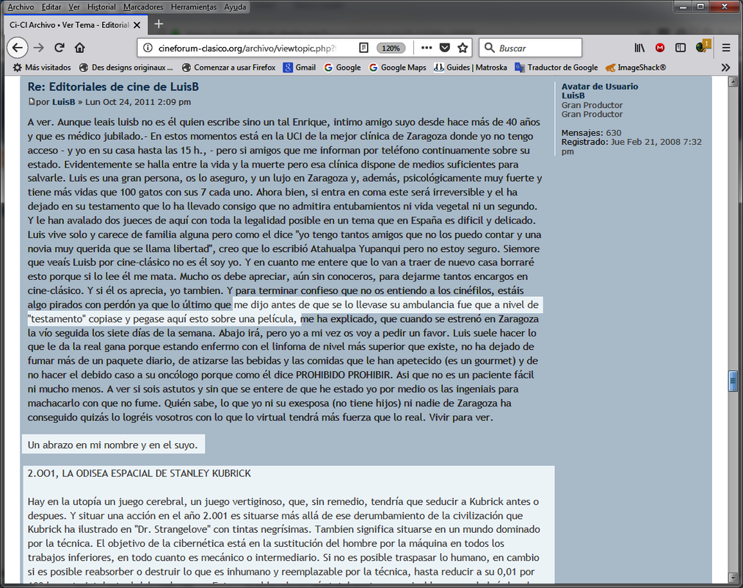743x588 pixels.
Task: Save page to Pocket
Action: click(x=444, y=48)
